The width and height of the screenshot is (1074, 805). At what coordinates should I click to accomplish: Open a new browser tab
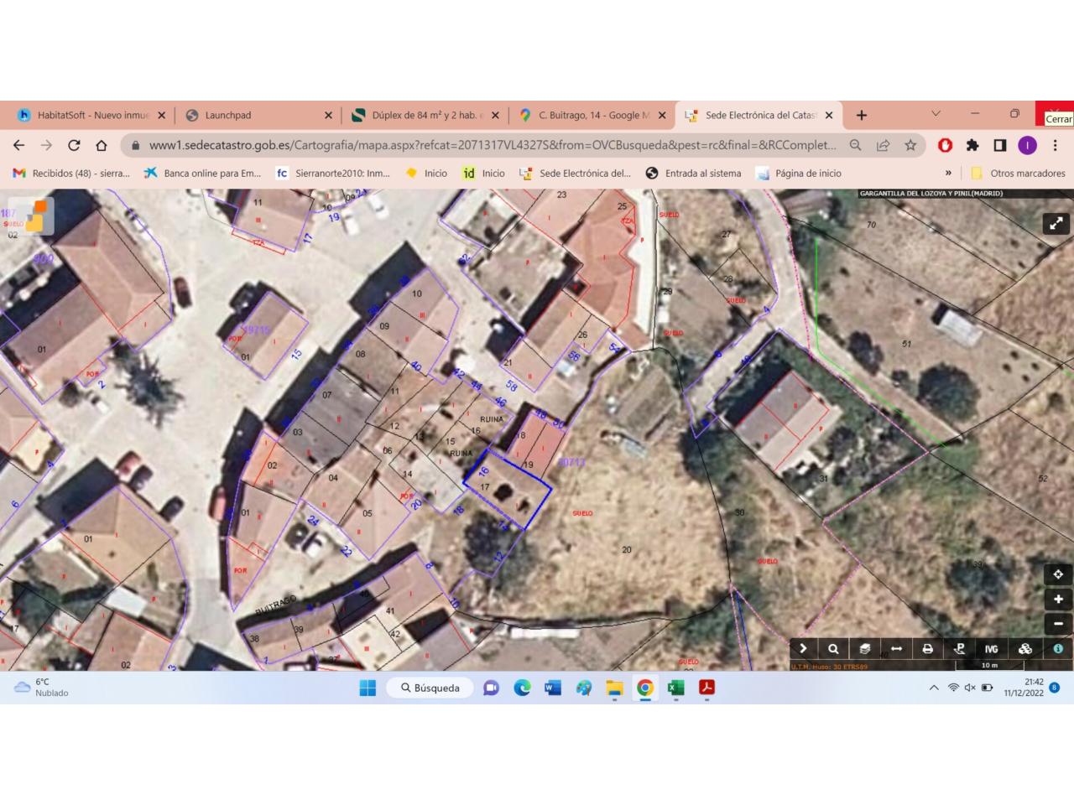point(862,115)
